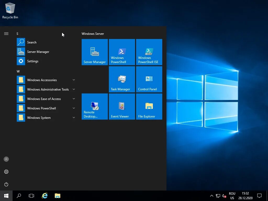Open the Task Manager tile
Screen dimensions: 268x201
122,79
